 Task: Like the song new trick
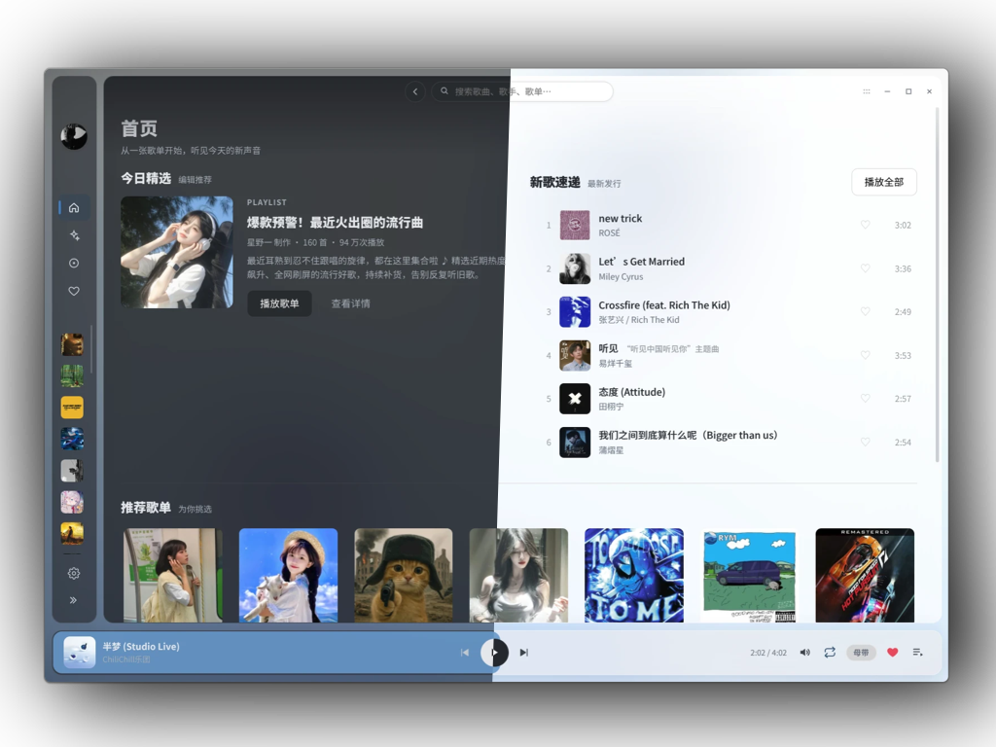865,225
